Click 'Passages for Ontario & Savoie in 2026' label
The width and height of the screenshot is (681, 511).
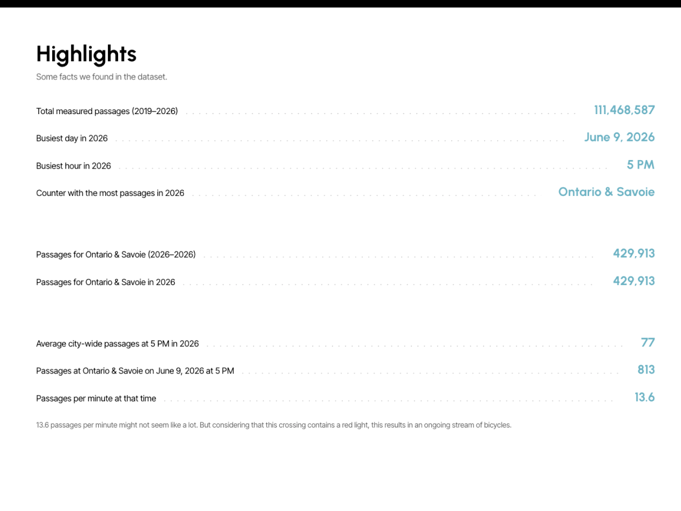coord(106,282)
